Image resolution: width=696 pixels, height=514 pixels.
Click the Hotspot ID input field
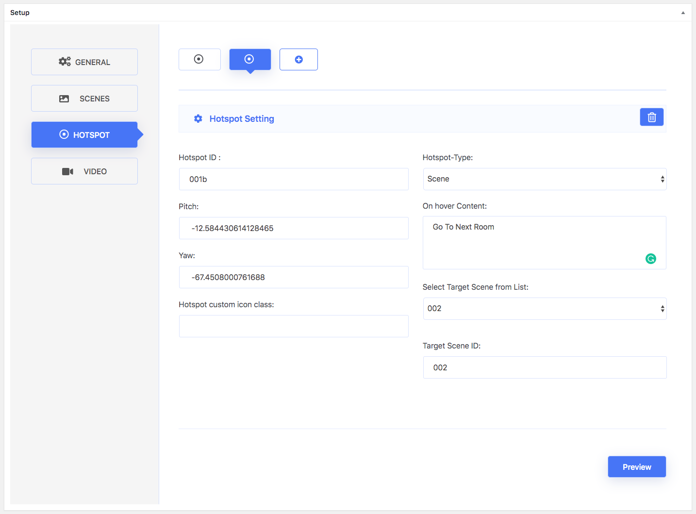[x=294, y=179]
